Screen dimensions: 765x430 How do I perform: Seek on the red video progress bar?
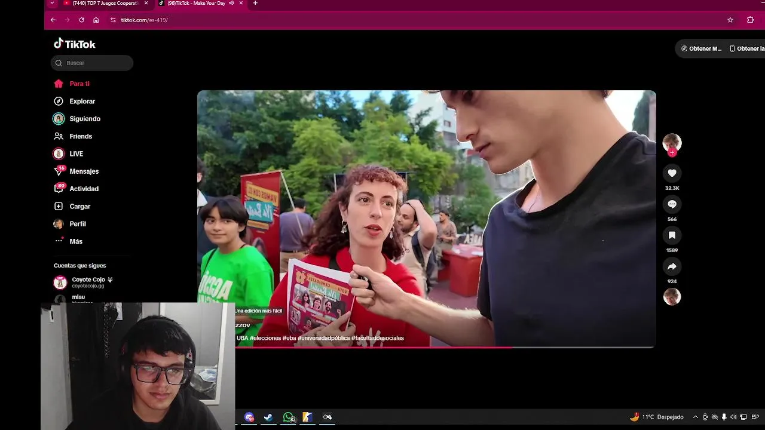(445, 346)
